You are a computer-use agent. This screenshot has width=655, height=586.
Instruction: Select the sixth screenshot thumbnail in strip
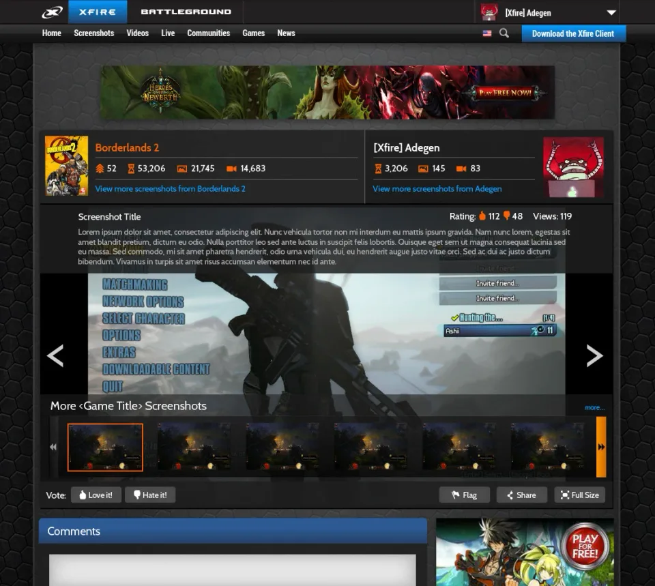(x=548, y=448)
